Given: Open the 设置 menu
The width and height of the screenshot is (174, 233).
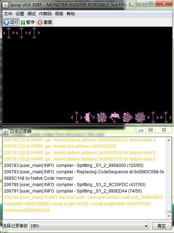Looking at the screenshot, I should 20,14.
